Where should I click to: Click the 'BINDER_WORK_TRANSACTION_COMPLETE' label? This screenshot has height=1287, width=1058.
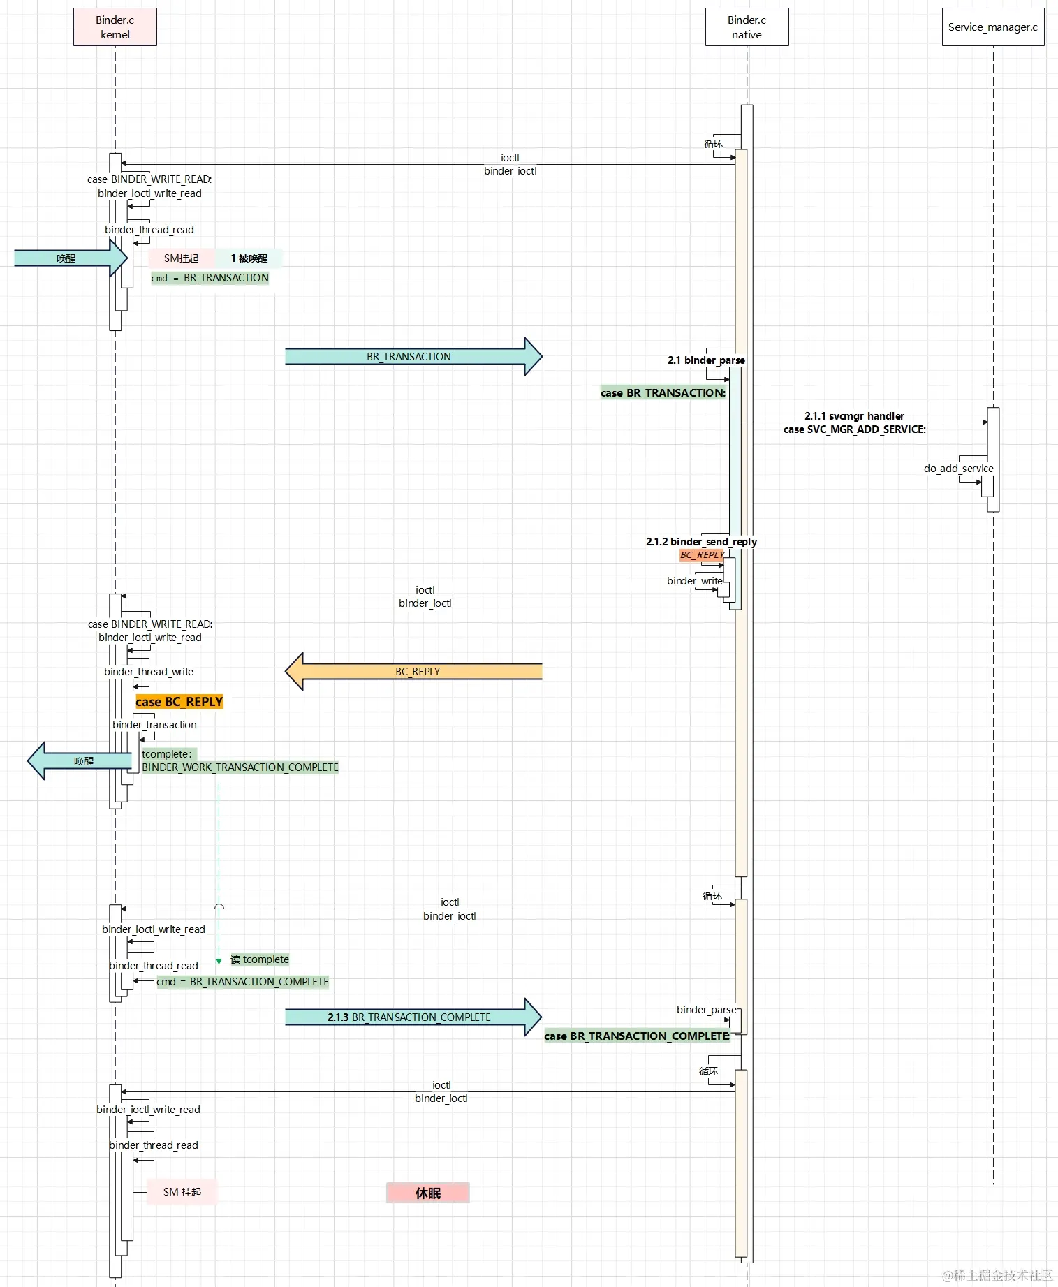point(240,767)
